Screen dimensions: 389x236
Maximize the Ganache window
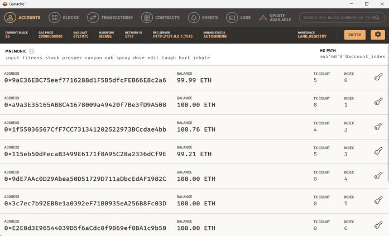(367, 4)
